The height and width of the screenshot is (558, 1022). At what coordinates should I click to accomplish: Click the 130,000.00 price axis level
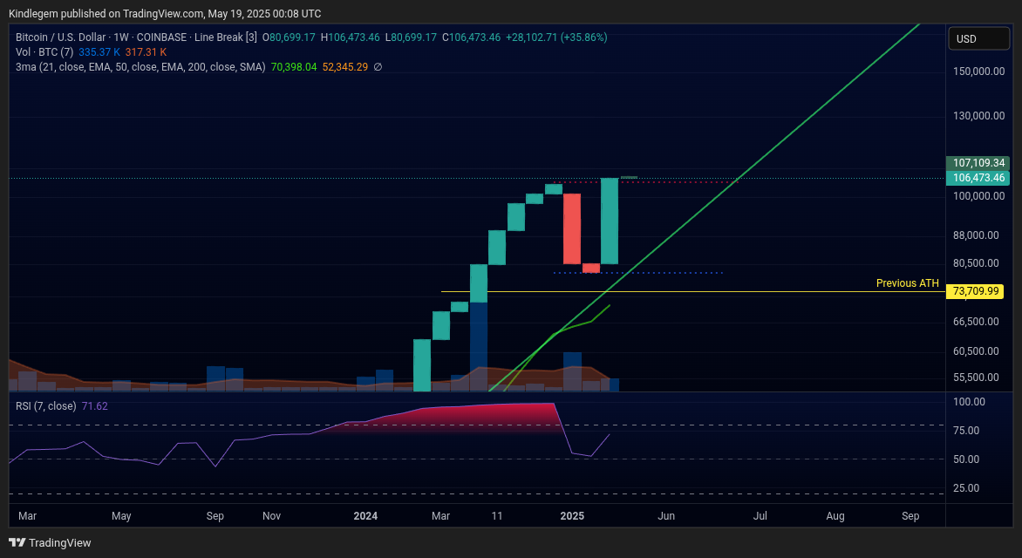click(x=978, y=116)
